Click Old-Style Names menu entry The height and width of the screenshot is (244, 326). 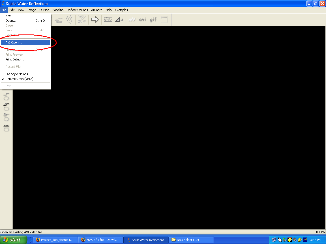pyautogui.click(x=25, y=74)
